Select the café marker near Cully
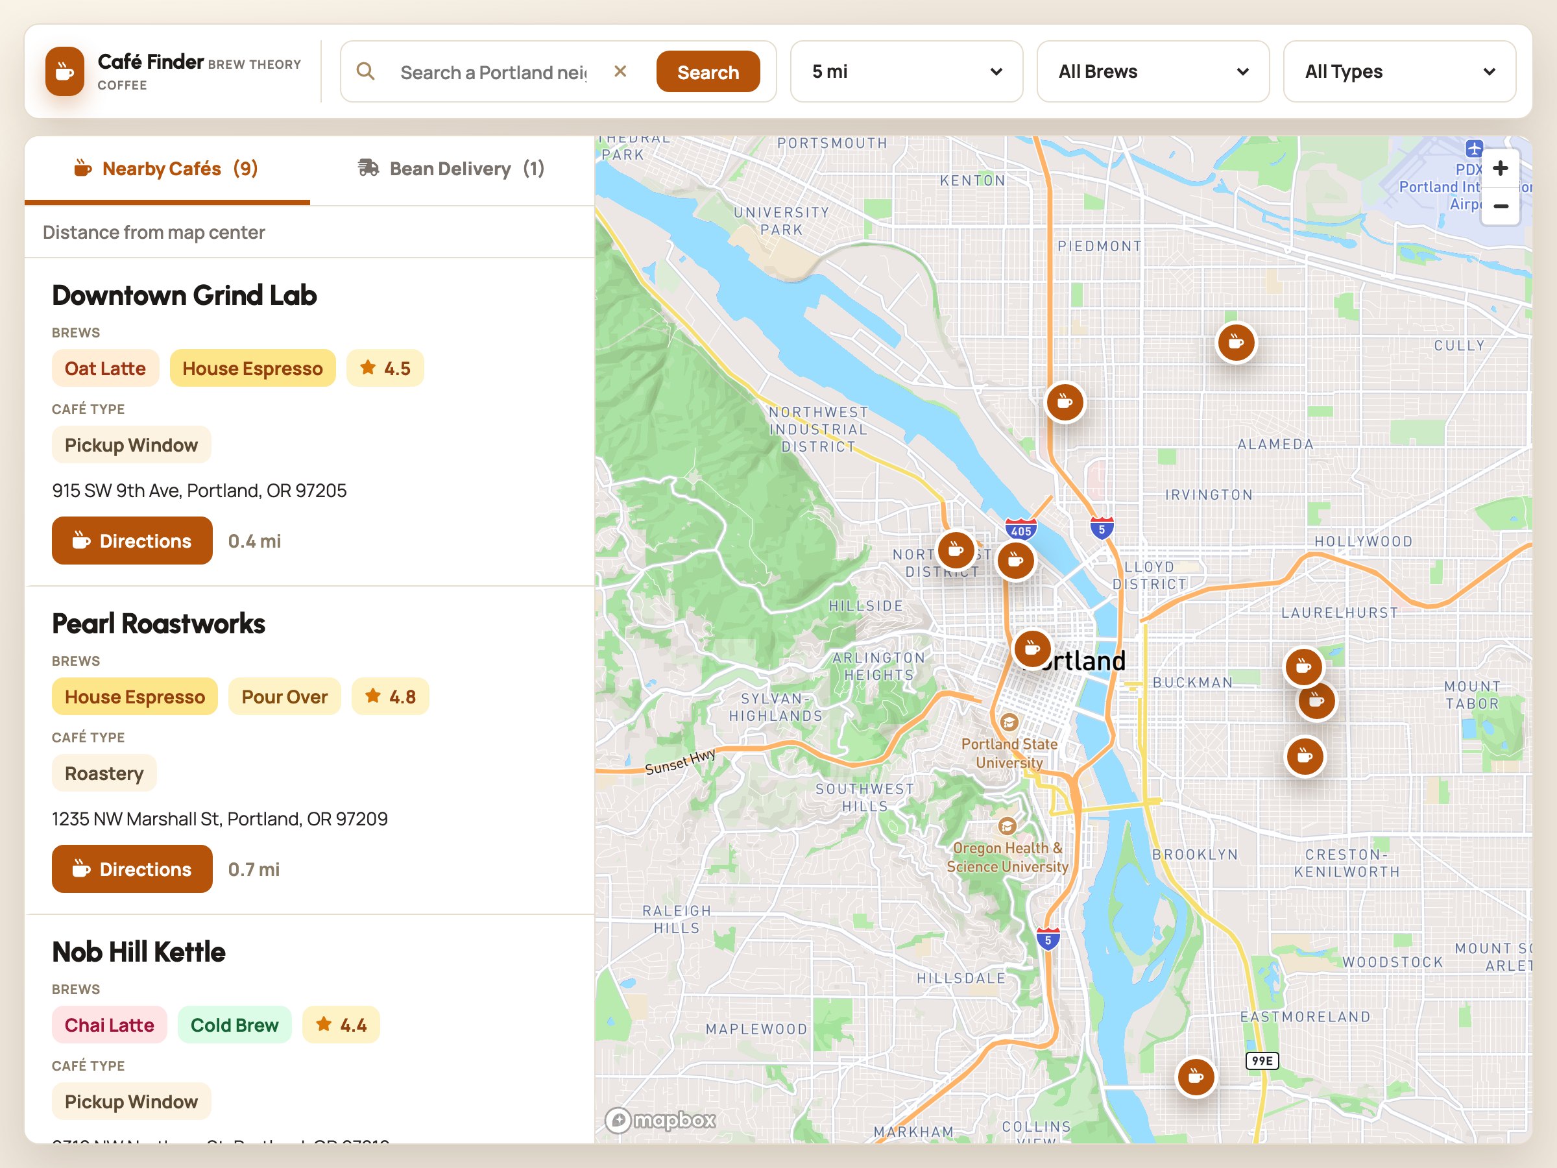Viewport: 1557px width, 1168px height. pos(1236,343)
